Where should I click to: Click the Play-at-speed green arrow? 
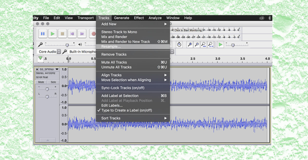[x=220, y=45]
